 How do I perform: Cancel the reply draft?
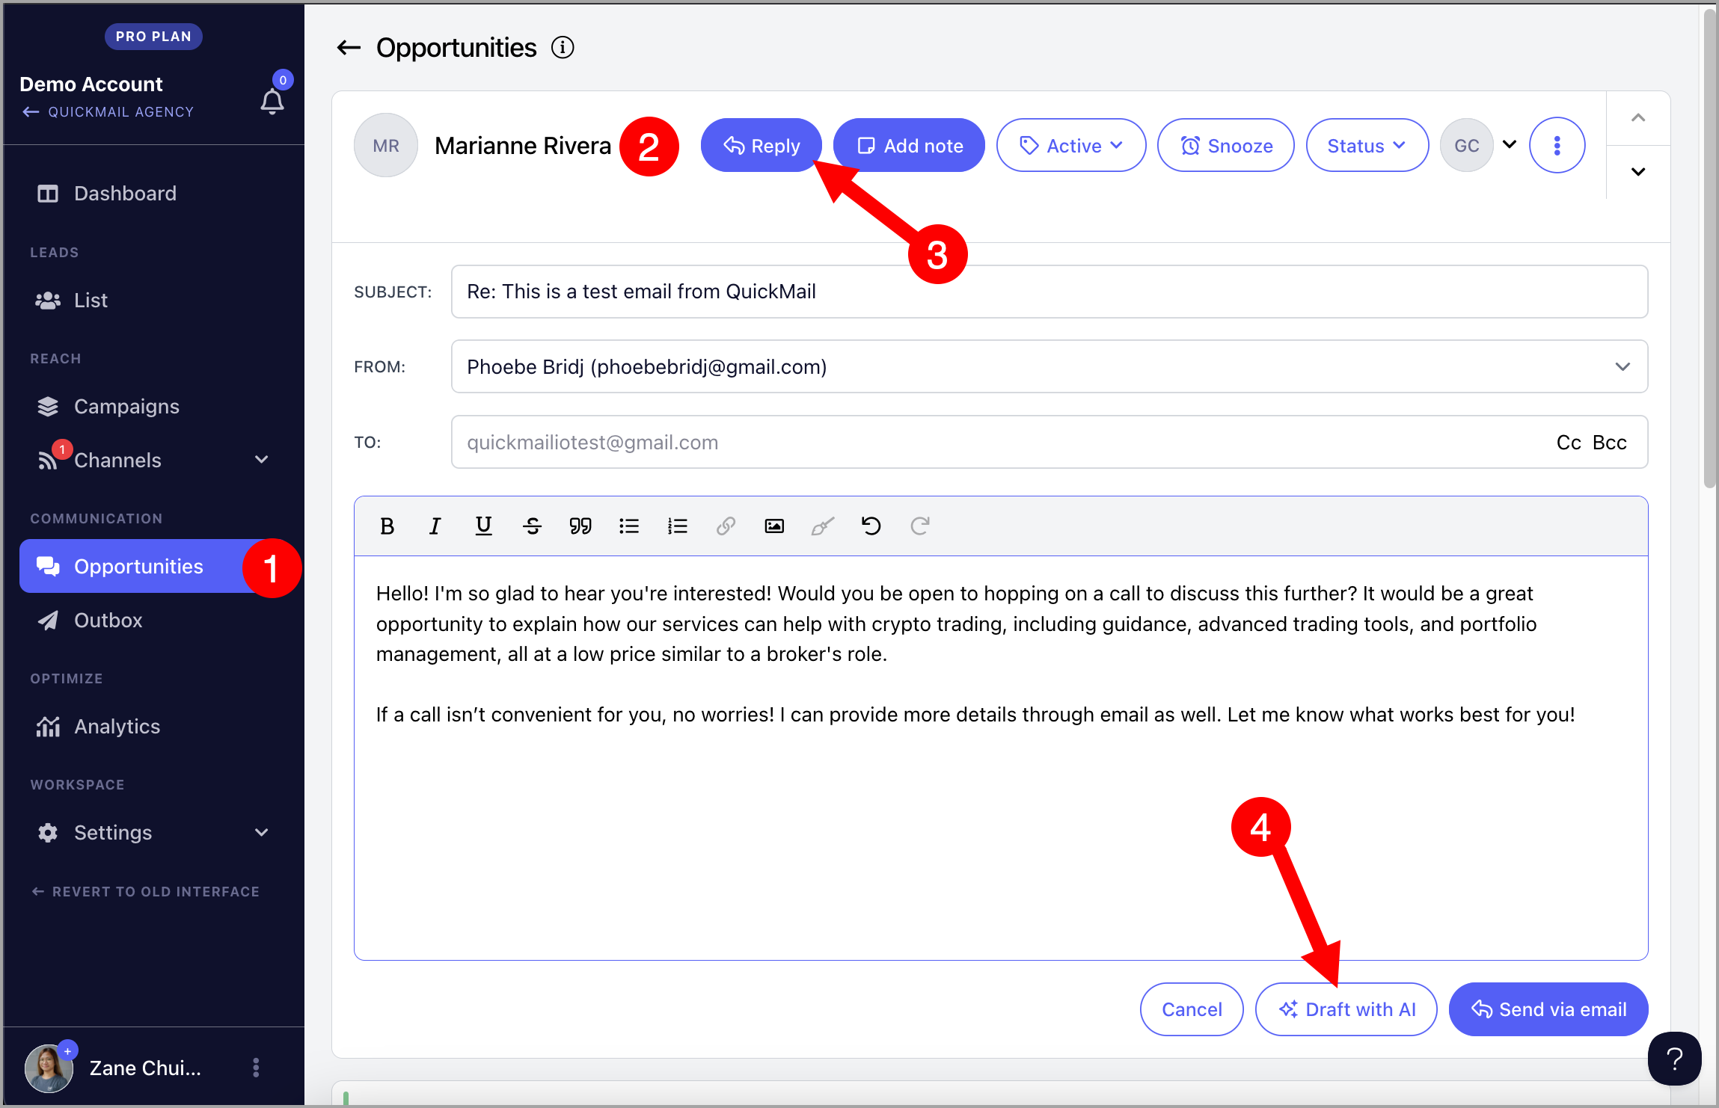1192,1009
